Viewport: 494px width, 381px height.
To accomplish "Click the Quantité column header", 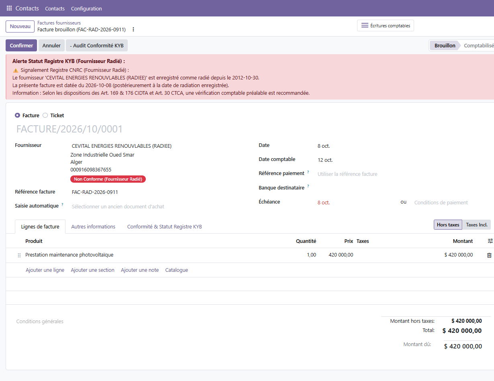I will (x=306, y=241).
